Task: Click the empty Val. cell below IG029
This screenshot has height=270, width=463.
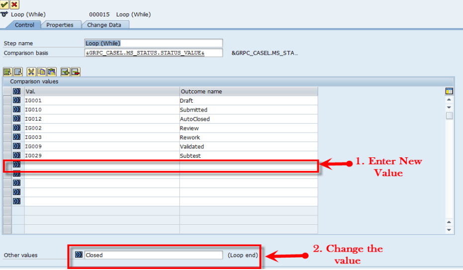Action: [x=102, y=164]
